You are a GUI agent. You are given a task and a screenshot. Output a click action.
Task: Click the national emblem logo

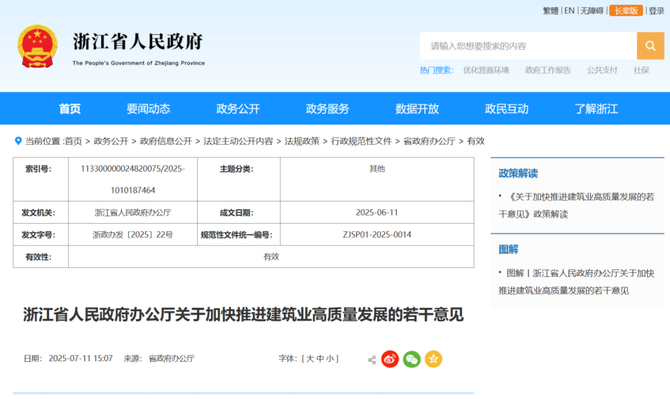(x=37, y=46)
